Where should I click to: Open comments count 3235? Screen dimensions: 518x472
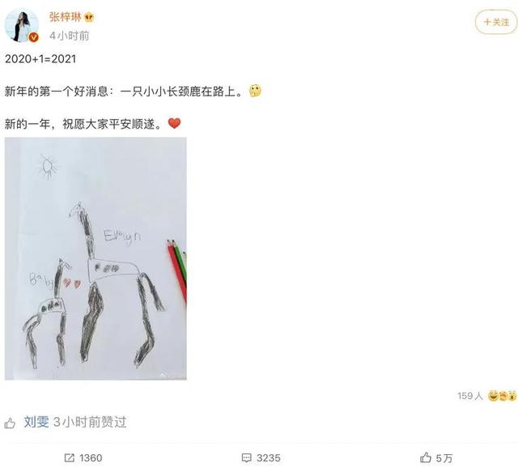click(x=269, y=458)
